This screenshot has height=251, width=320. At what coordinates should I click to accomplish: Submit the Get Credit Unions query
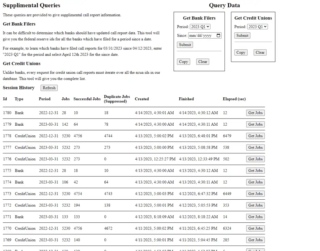point(242,35)
